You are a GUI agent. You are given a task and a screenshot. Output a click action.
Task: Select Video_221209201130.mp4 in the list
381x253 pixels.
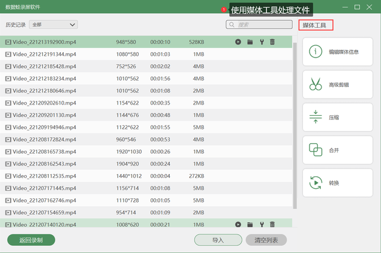click(x=146, y=115)
